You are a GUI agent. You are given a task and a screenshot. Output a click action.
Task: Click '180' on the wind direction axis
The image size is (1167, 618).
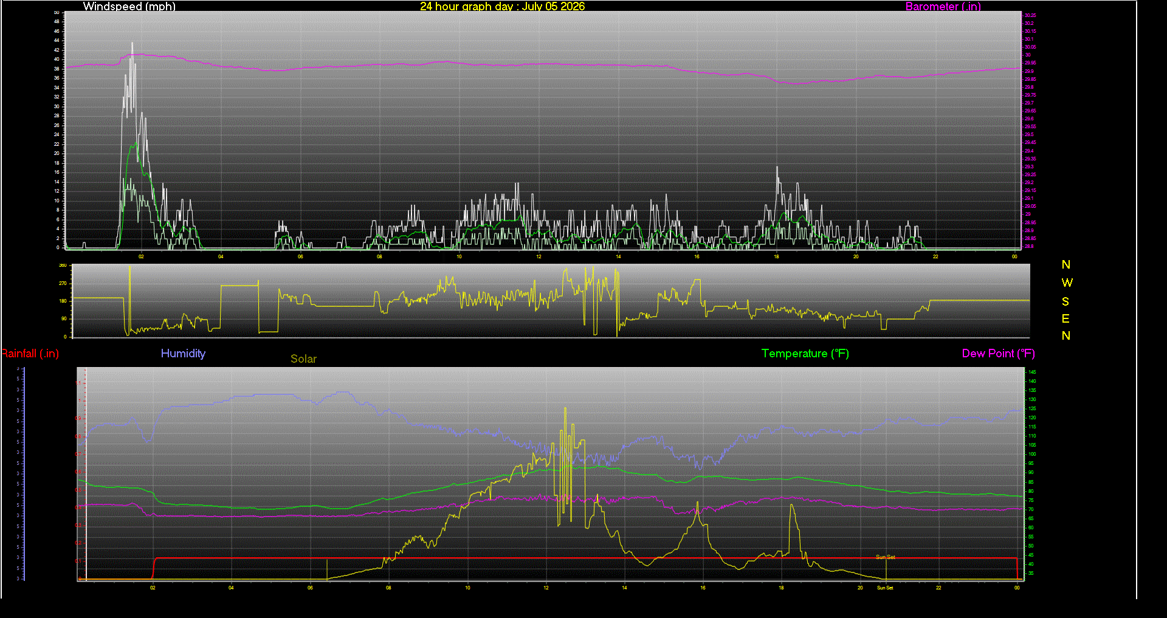63,301
